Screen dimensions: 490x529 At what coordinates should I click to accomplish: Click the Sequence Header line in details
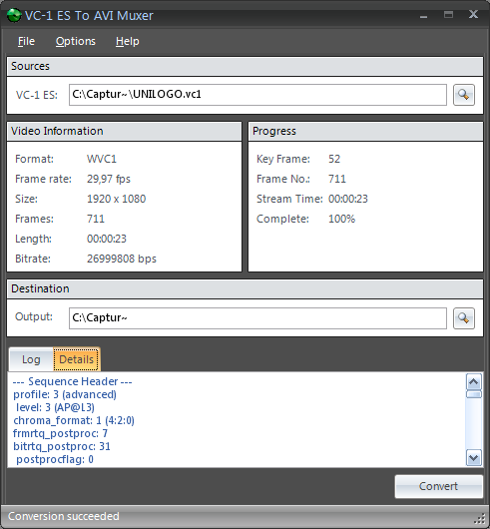coord(72,381)
